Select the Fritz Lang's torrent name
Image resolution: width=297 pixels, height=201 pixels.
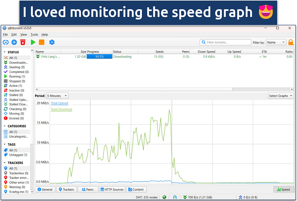(50, 57)
